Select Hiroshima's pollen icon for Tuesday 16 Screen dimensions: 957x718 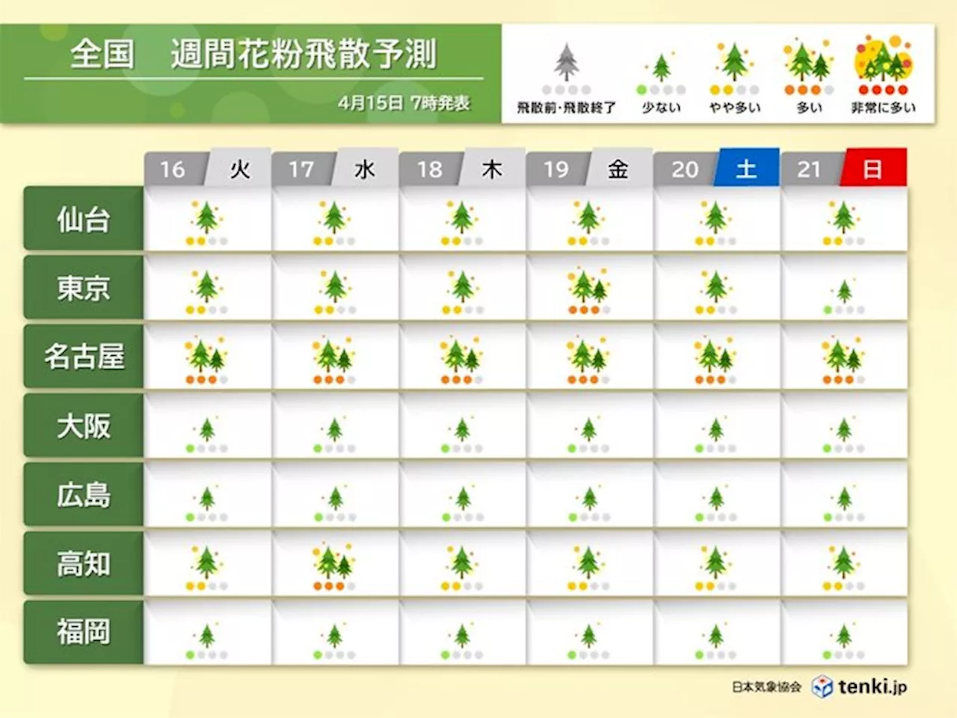[x=207, y=503]
